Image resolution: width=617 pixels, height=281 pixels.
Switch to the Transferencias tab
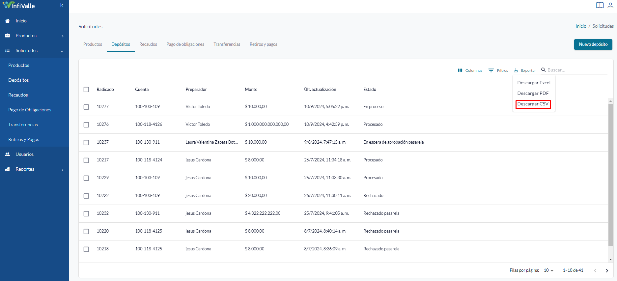[x=227, y=44]
